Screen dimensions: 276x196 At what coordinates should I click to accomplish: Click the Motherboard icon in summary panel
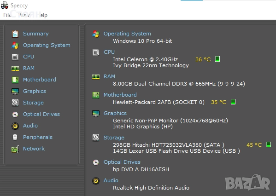pyautogui.click(x=96, y=95)
